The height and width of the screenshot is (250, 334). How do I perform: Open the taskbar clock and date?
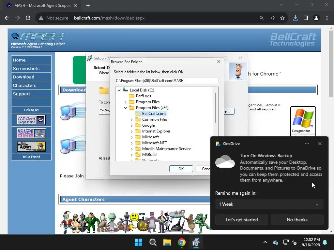[x=311, y=242]
